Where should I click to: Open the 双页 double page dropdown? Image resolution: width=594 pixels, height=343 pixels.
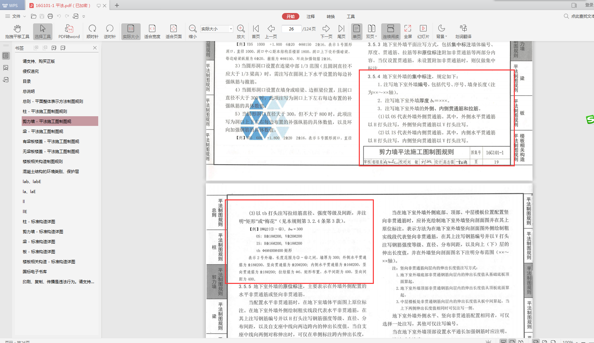point(372,32)
